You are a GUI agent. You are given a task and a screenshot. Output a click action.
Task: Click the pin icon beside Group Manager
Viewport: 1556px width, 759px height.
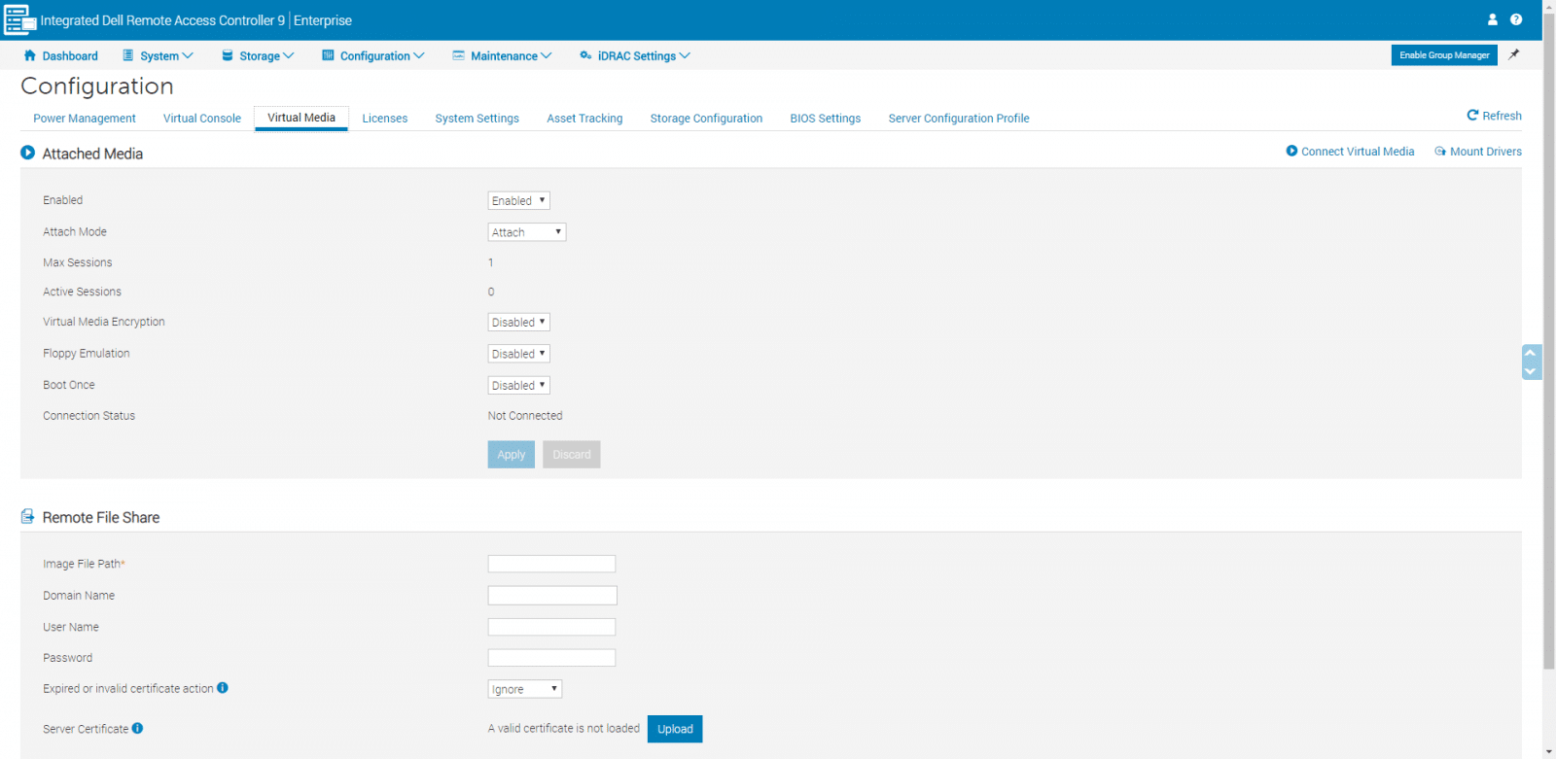click(1514, 54)
